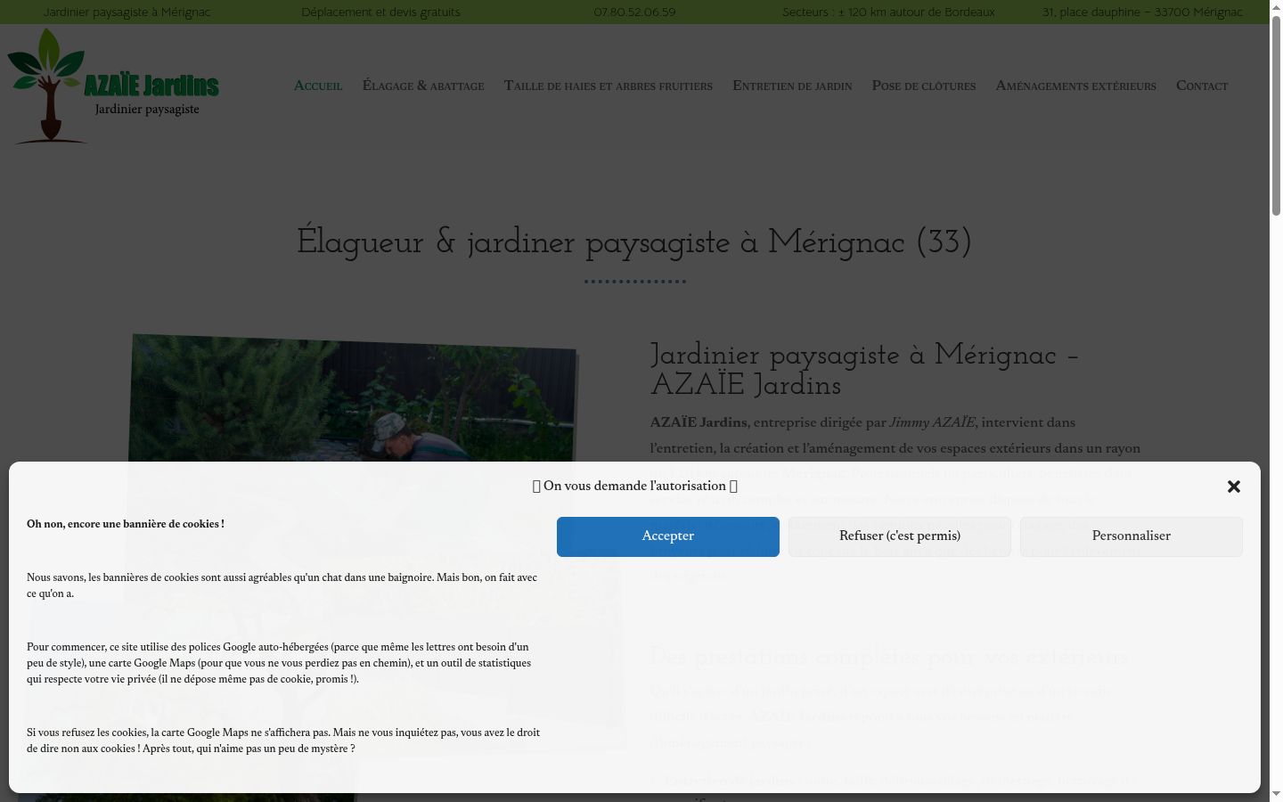Click the address 31, place dauphine
Screen dimensions: 1283x802
[1142, 12]
